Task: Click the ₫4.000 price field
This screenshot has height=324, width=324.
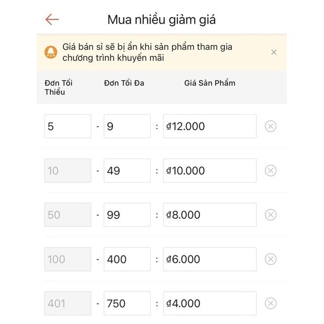Action: point(209,303)
